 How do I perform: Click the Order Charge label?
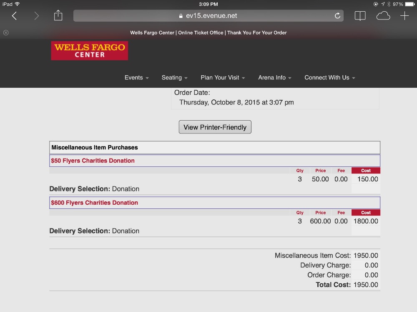coord(329,275)
